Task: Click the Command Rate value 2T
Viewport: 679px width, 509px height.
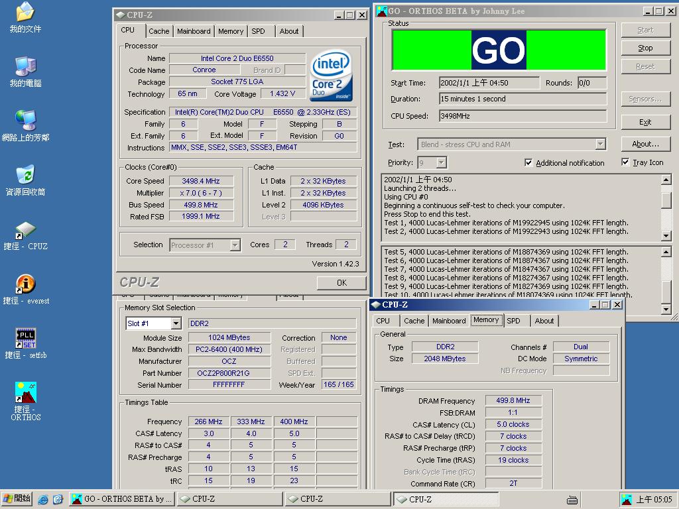Action: (513, 483)
